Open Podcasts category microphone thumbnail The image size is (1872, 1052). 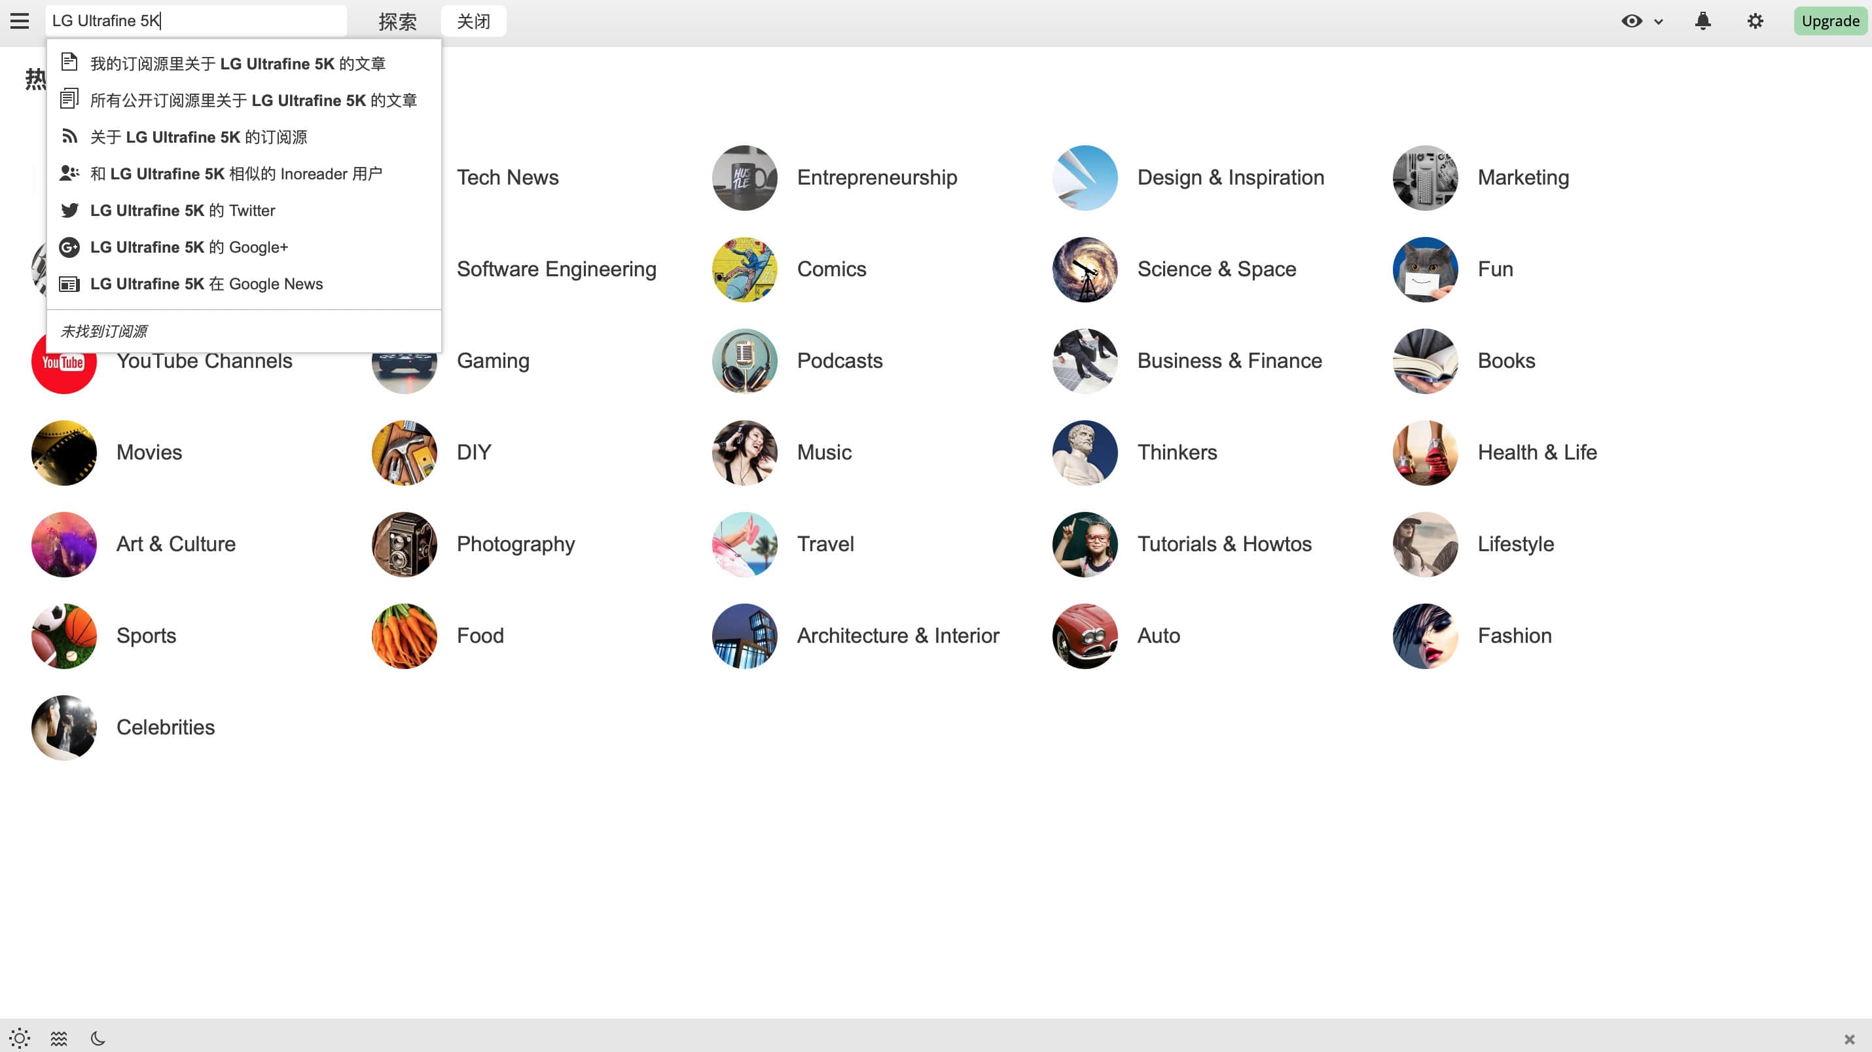click(x=744, y=361)
